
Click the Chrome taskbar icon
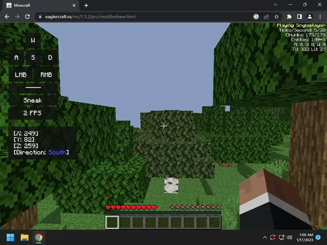click(39, 237)
